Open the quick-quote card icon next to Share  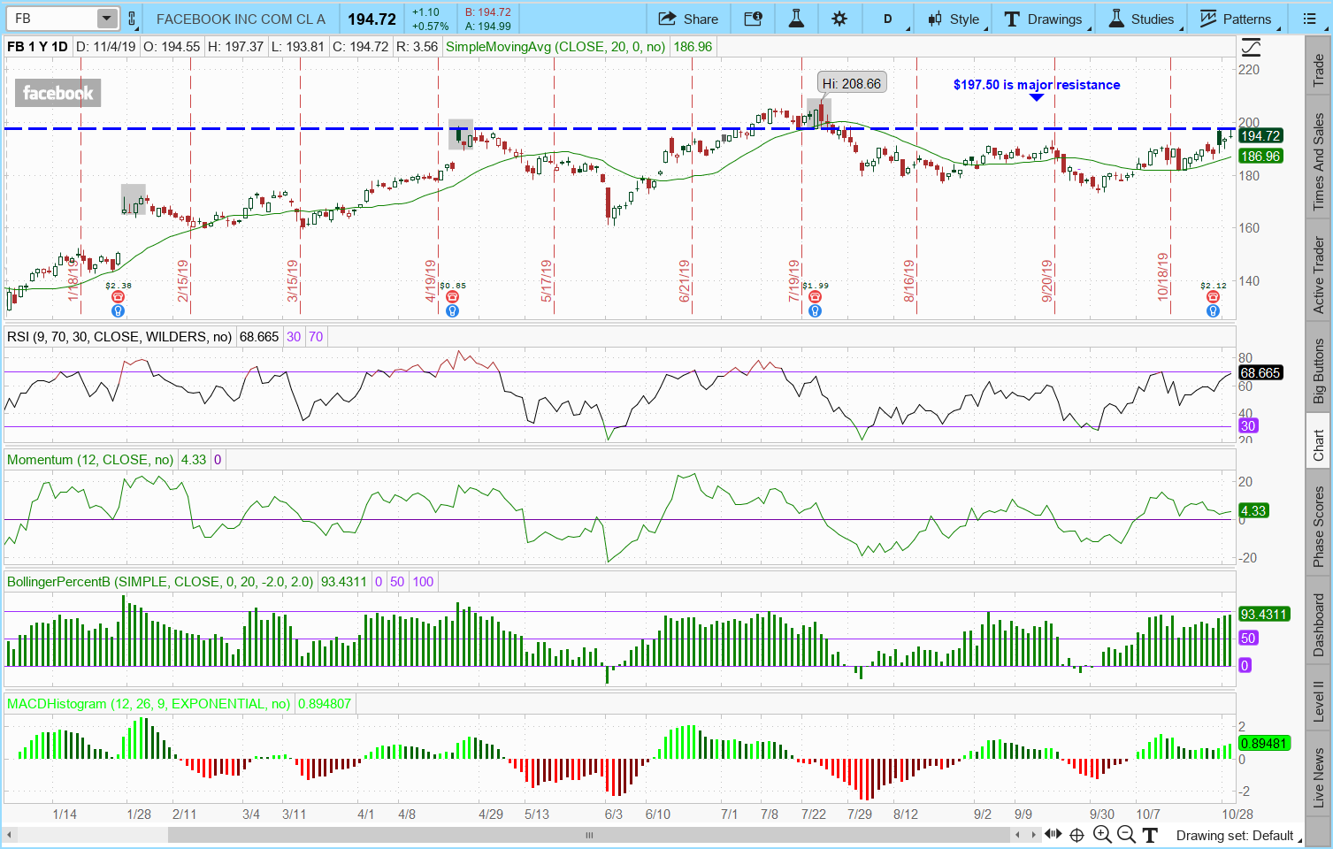753,19
